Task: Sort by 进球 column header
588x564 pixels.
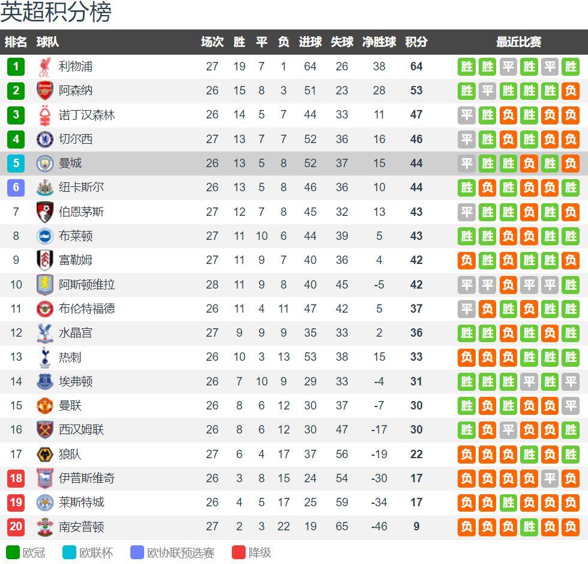Action: tap(310, 42)
